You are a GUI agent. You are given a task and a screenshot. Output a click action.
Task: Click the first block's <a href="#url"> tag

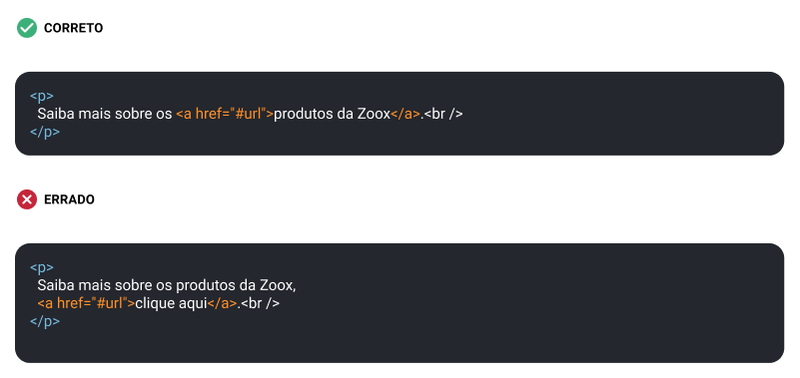click(225, 114)
